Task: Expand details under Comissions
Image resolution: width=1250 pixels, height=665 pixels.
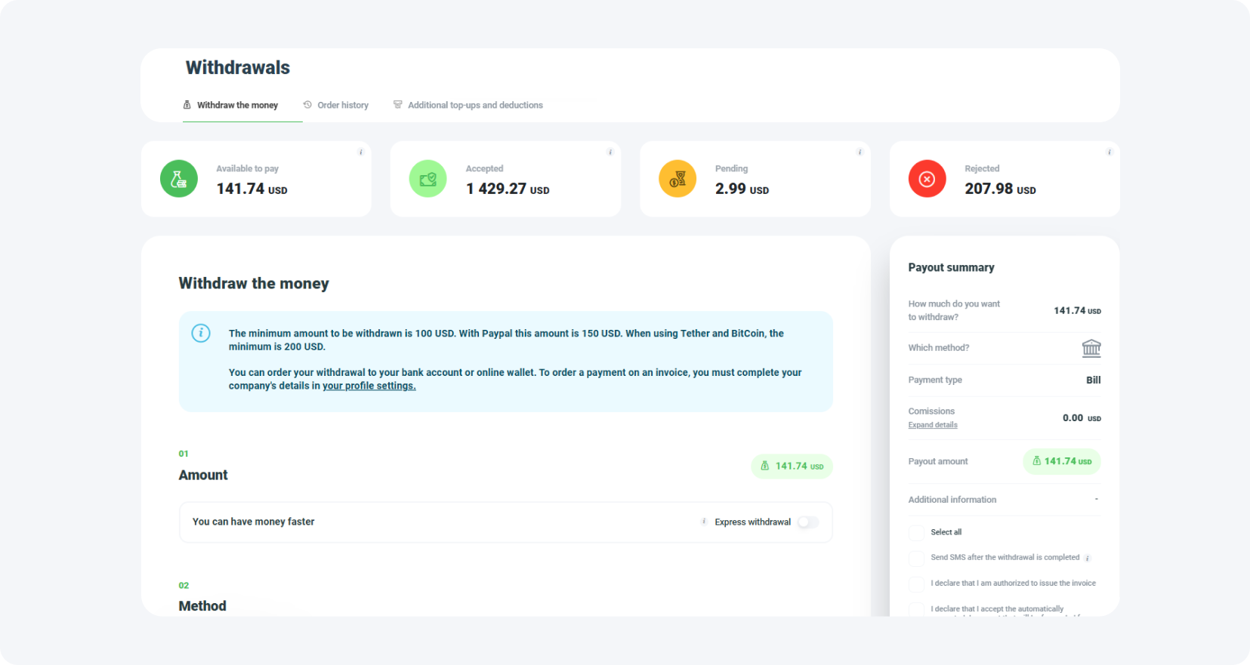Action: pos(932,425)
